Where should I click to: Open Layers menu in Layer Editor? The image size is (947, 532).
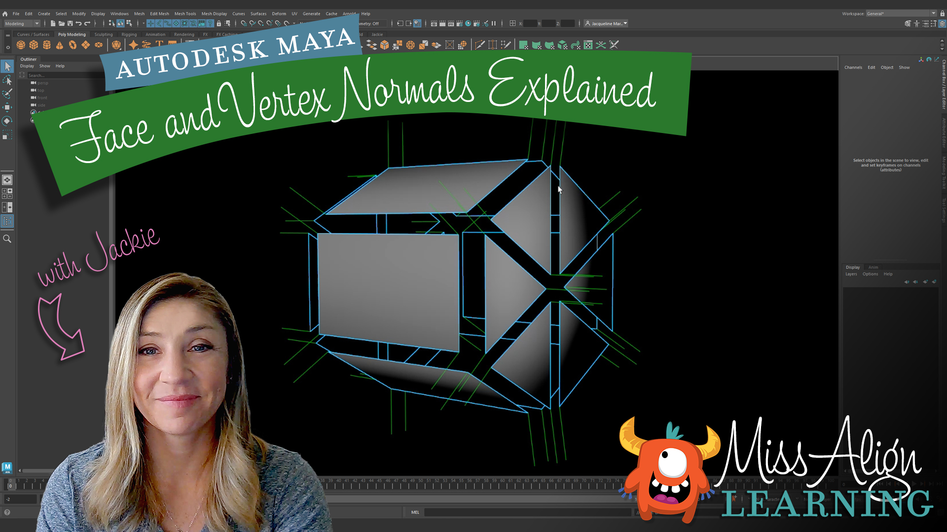(x=851, y=274)
